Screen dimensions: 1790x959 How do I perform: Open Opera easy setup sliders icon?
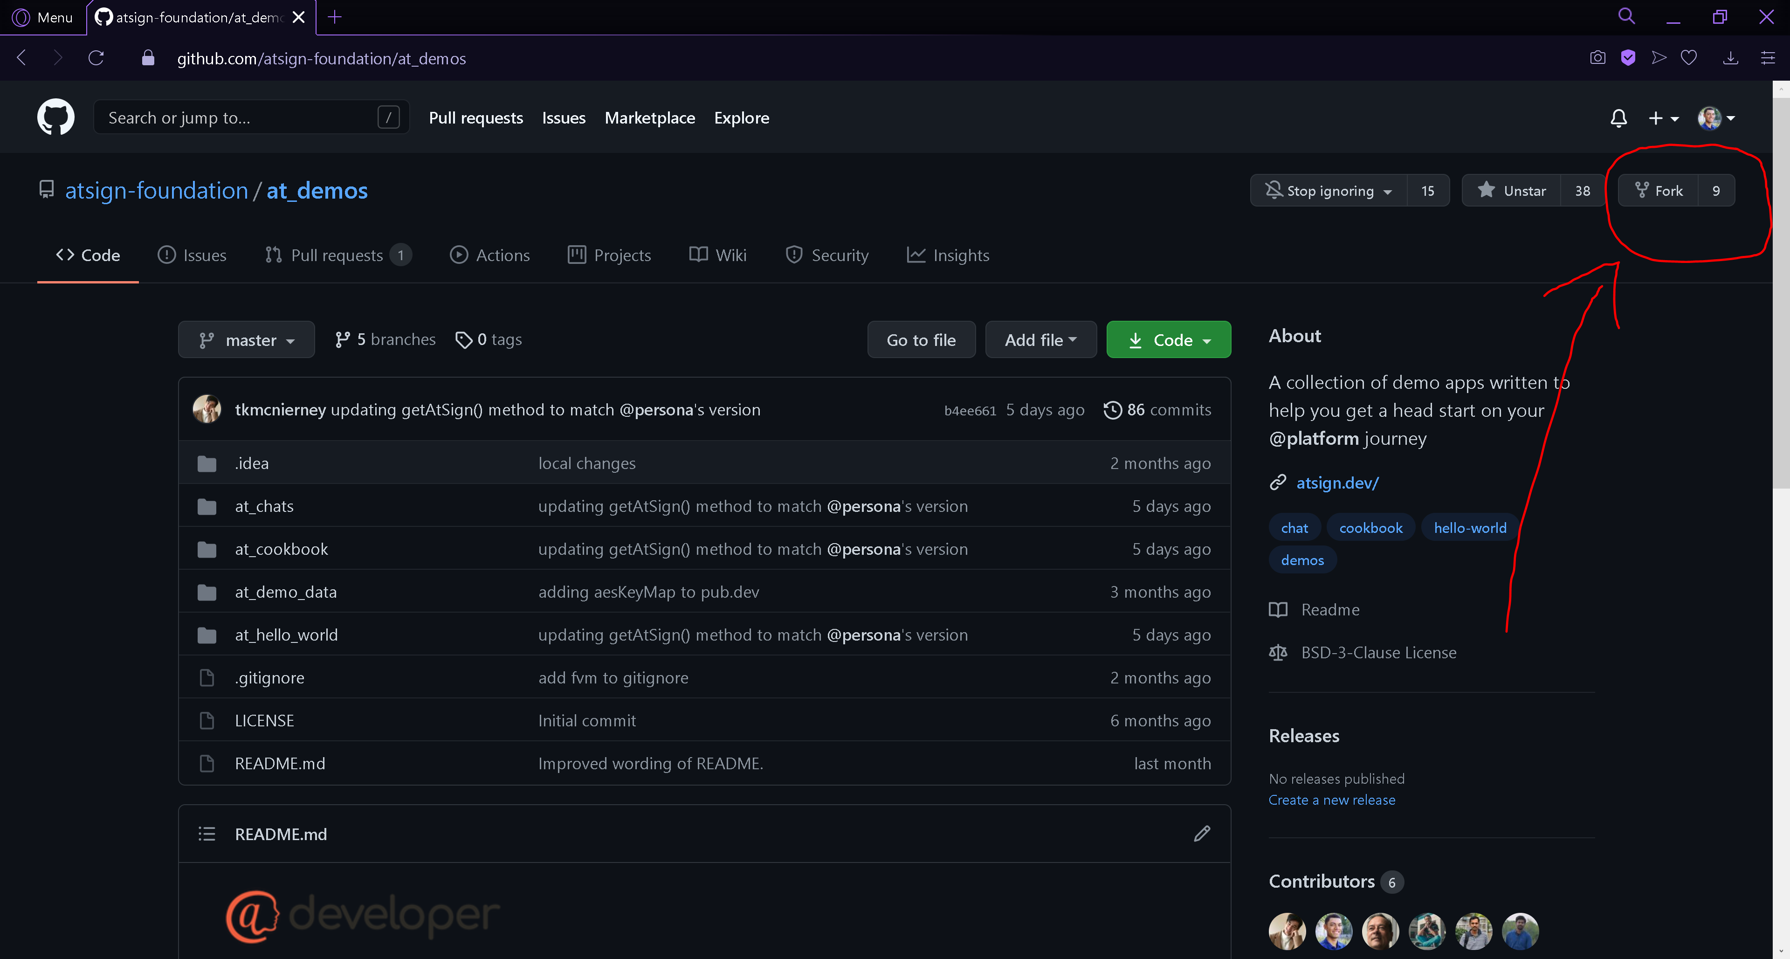tap(1768, 58)
